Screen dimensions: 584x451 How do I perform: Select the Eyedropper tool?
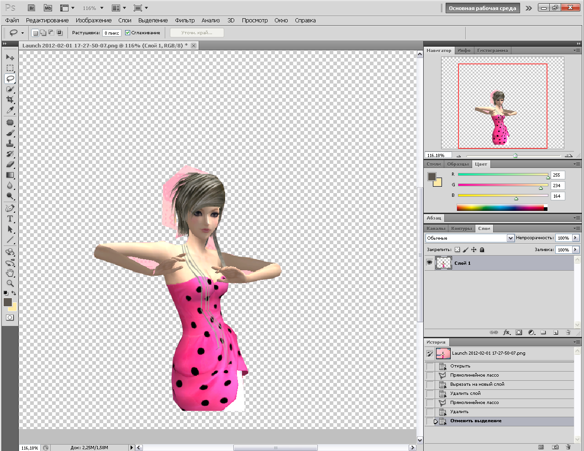[x=10, y=110]
